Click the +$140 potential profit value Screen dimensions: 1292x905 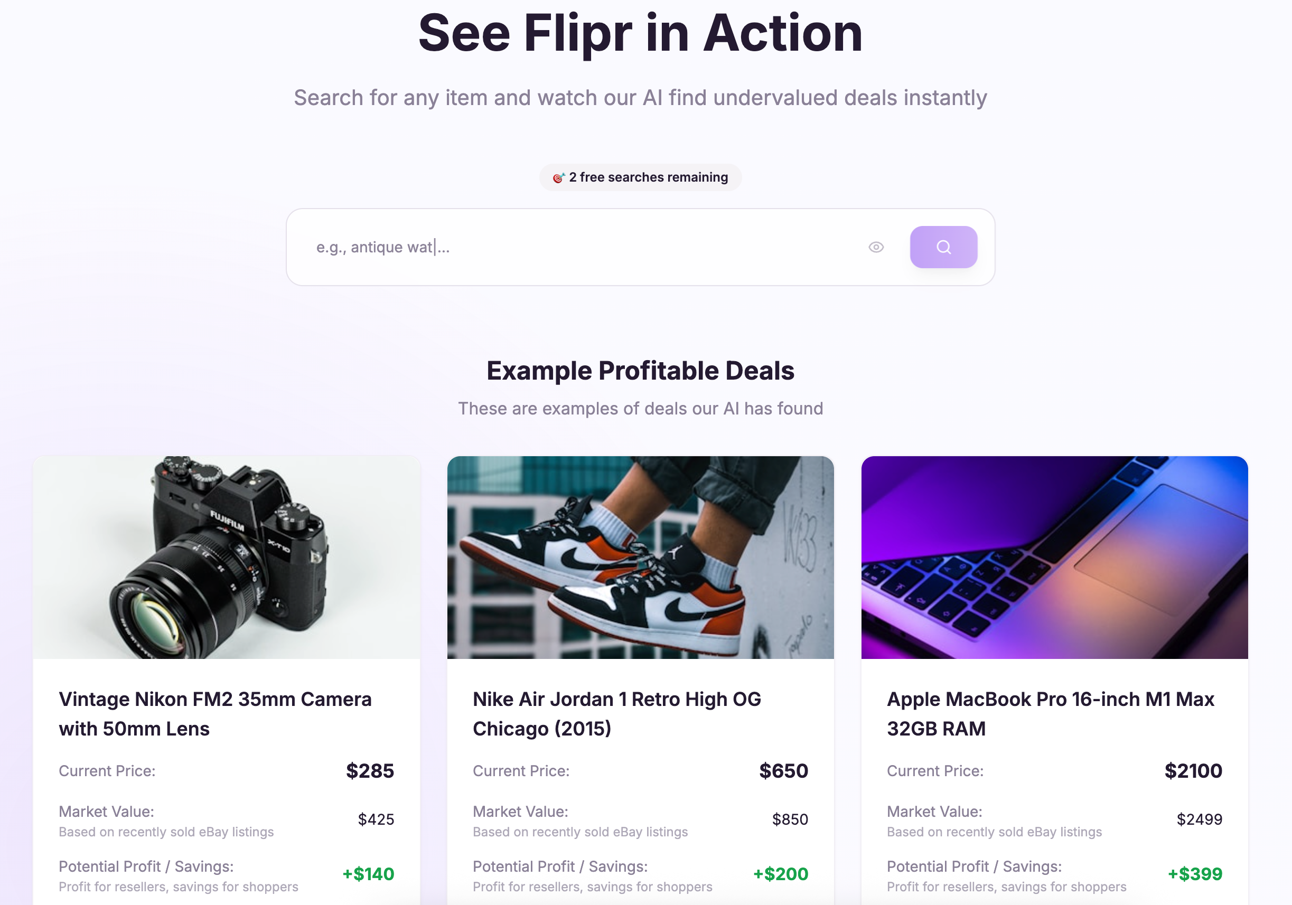tap(368, 874)
